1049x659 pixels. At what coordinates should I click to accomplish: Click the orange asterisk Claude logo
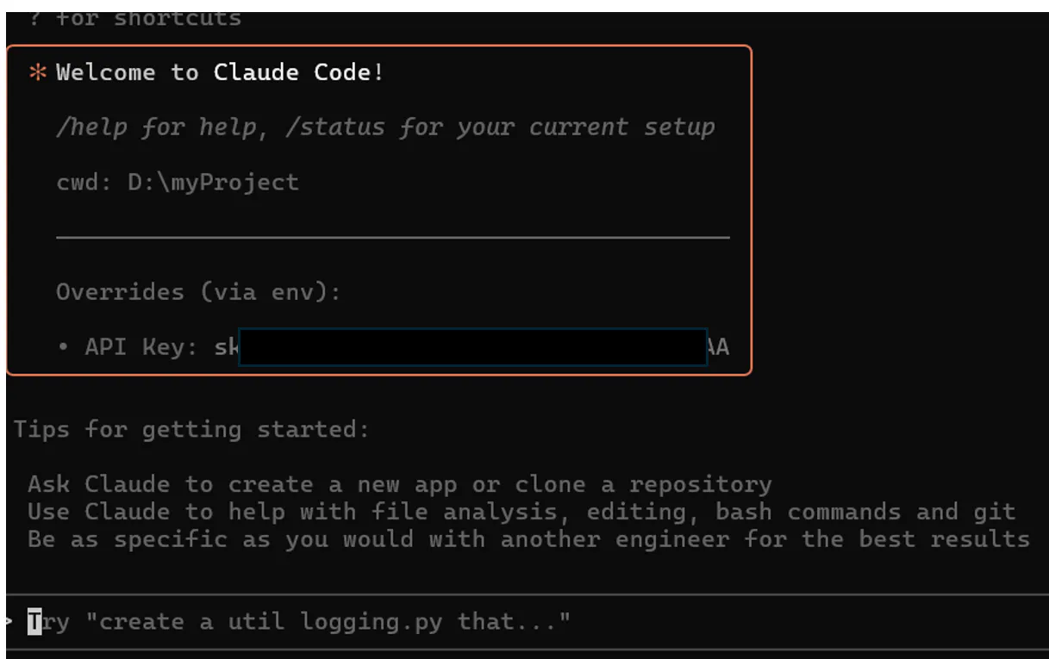pyautogui.click(x=37, y=73)
